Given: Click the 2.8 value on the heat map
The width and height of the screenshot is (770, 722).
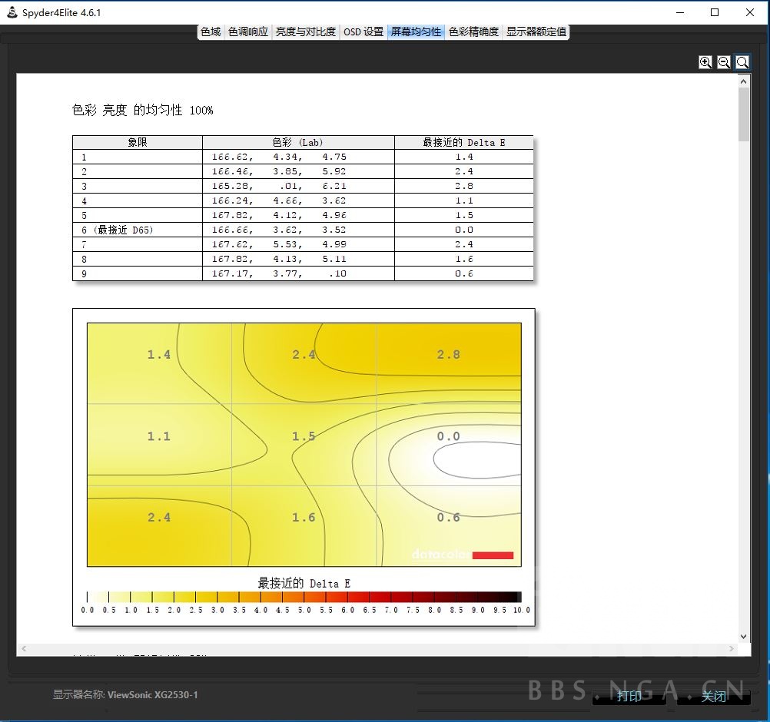Looking at the screenshot, I should point(448,354).
